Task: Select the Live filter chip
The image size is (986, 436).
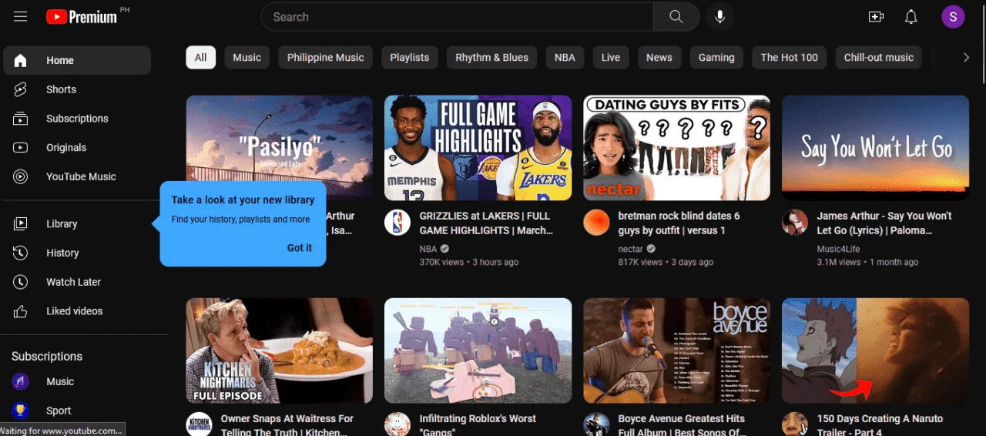Action: 611,57
